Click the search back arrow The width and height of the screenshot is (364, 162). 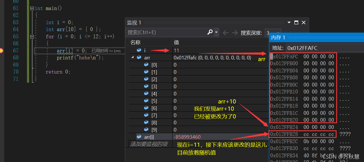coord(226,33)
